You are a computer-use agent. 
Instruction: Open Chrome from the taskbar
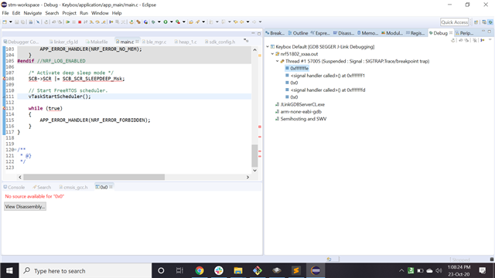(200, 270)
